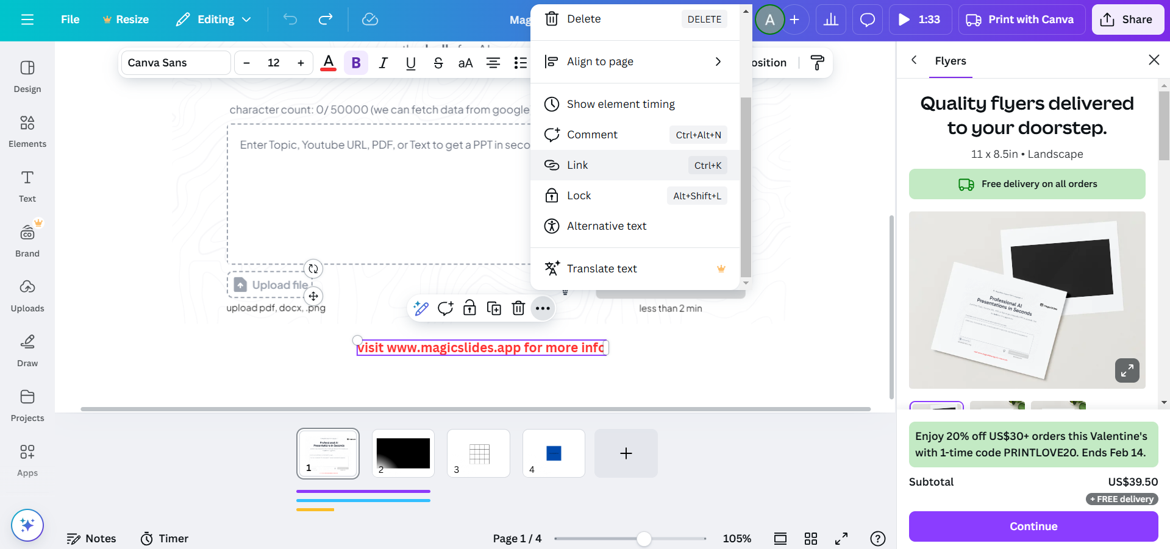Select Link from the context menu
Viewport: 1170px width, 549px height.
(x=635, y=165)
